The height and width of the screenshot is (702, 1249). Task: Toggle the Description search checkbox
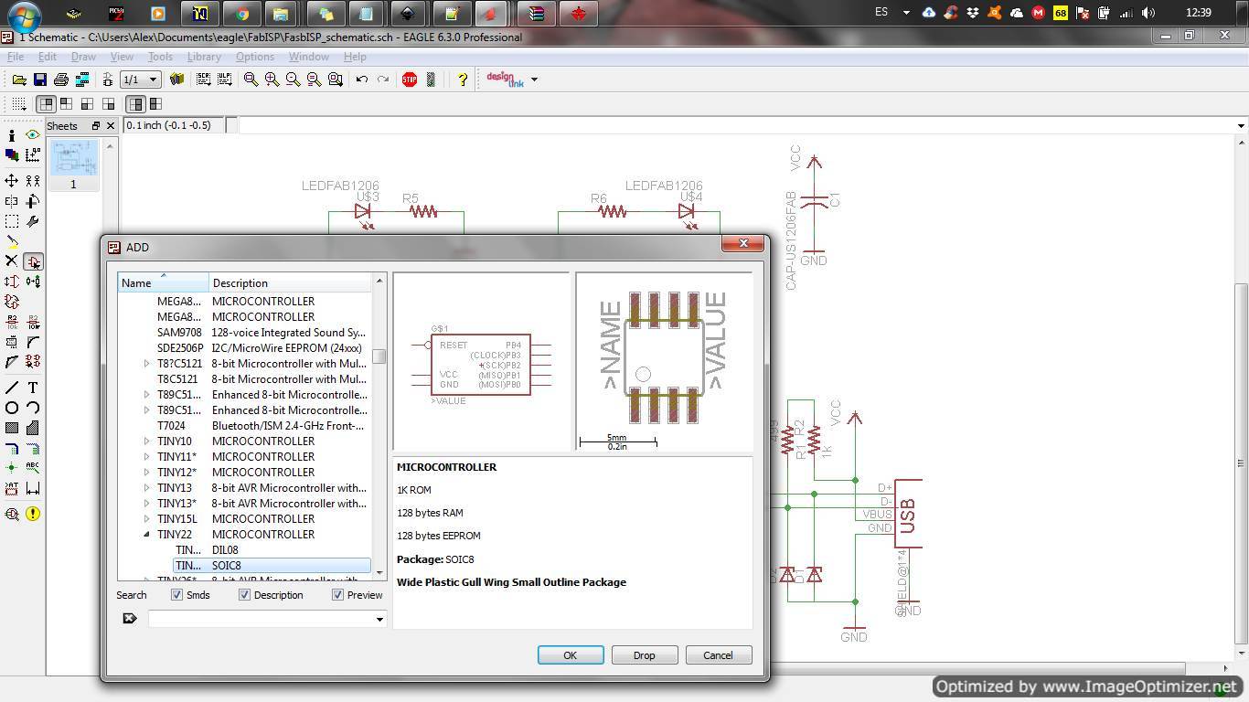[244, 595]
